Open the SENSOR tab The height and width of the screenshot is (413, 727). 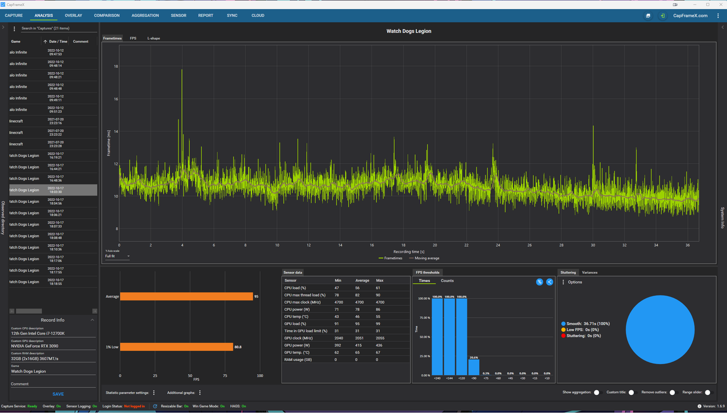[x=178, y=15]
